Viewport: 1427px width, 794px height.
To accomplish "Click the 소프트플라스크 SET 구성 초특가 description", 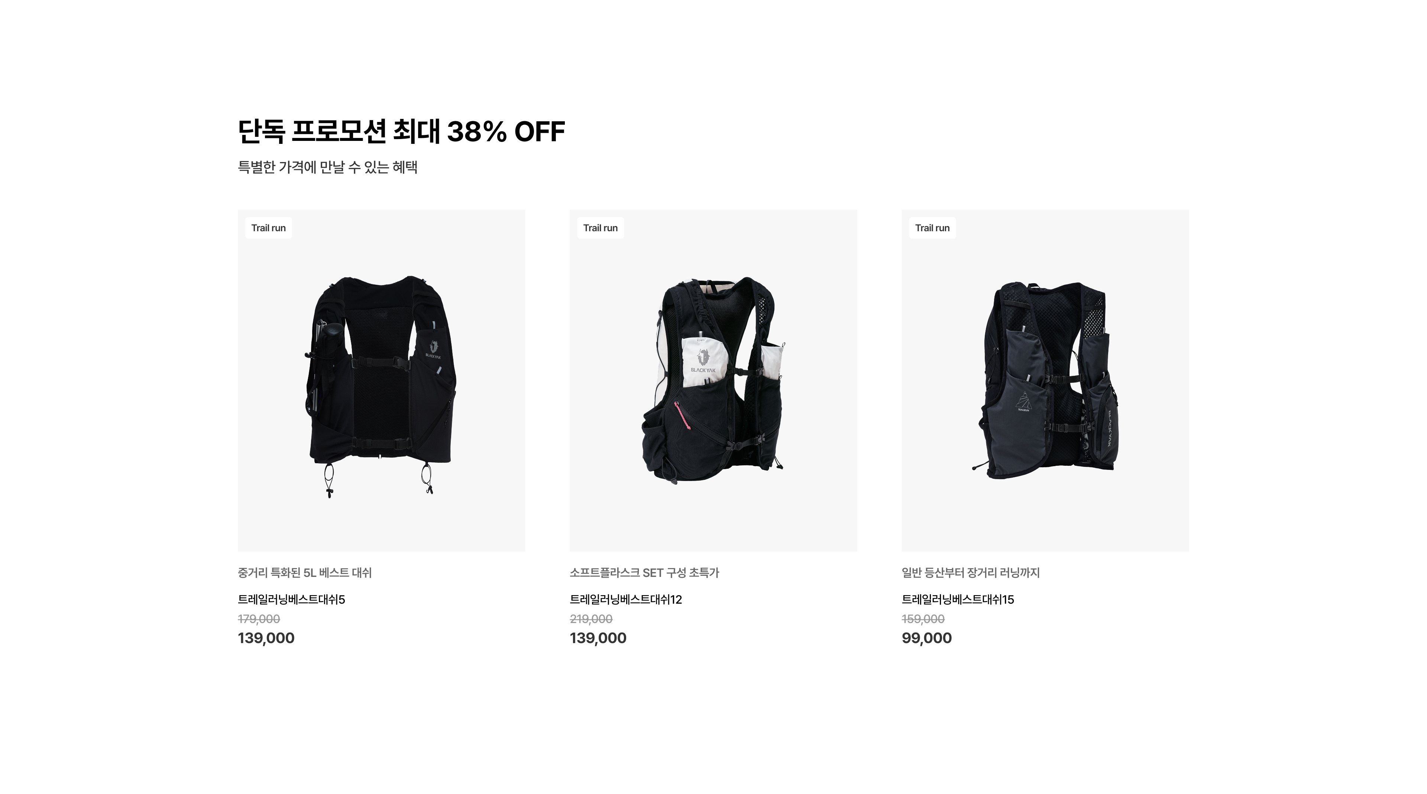I will click(644, 572).
